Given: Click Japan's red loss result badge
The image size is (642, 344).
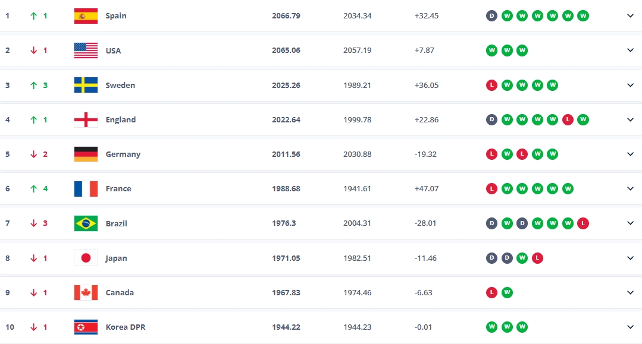Looking at the screenshot, I should point(537,258).
